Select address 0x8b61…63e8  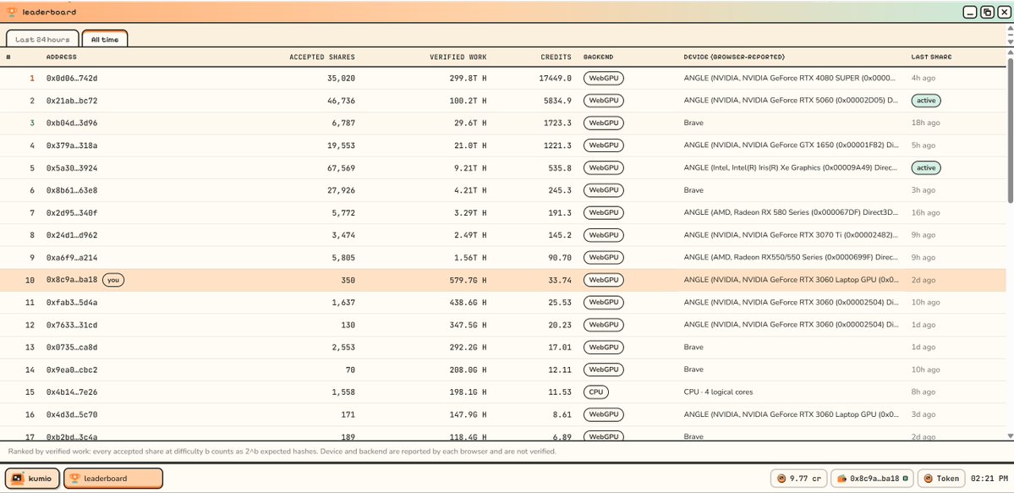pyautogui.click(x=72, y=190)
